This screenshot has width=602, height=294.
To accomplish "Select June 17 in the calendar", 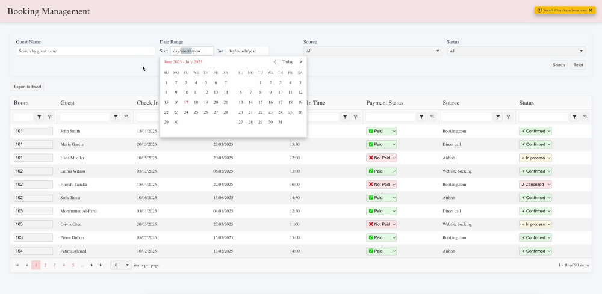I will [186, 102].
